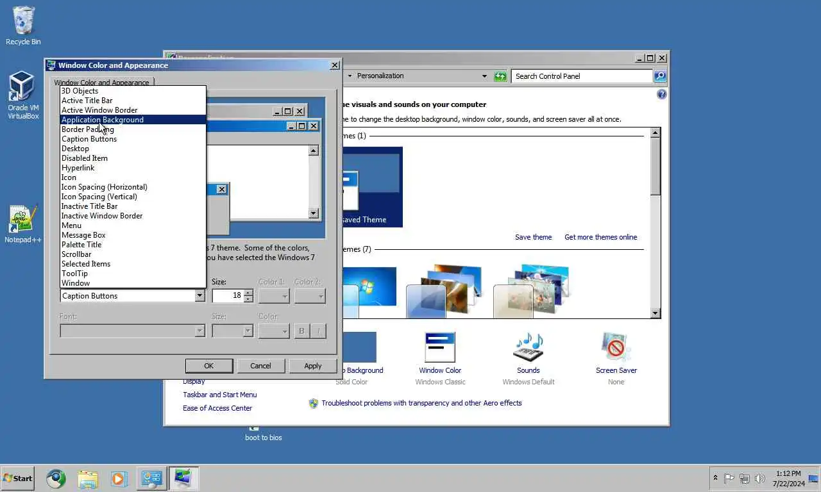Open Windows Explorer folder from taskbar
The height and width of the screenshot is (492, 821).
tap(88, 479)
